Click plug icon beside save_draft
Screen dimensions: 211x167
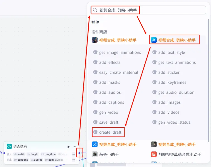click(x=95, y=122)
